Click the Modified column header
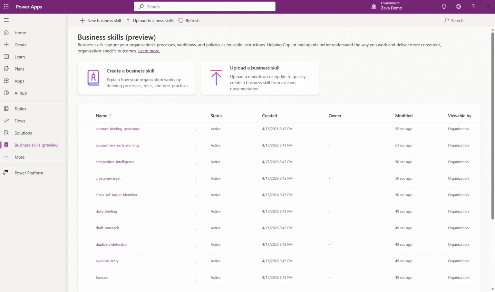495x292 pixels. click(x=404, y=116)
